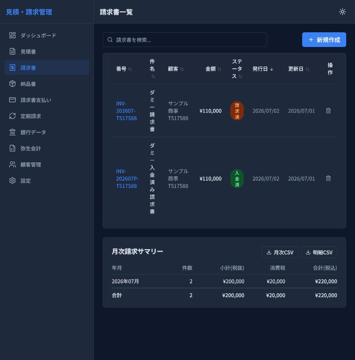This screenshot has height=360, width=355.
Task: Sort by 更新日 column arrows
Action: (307, 69)
